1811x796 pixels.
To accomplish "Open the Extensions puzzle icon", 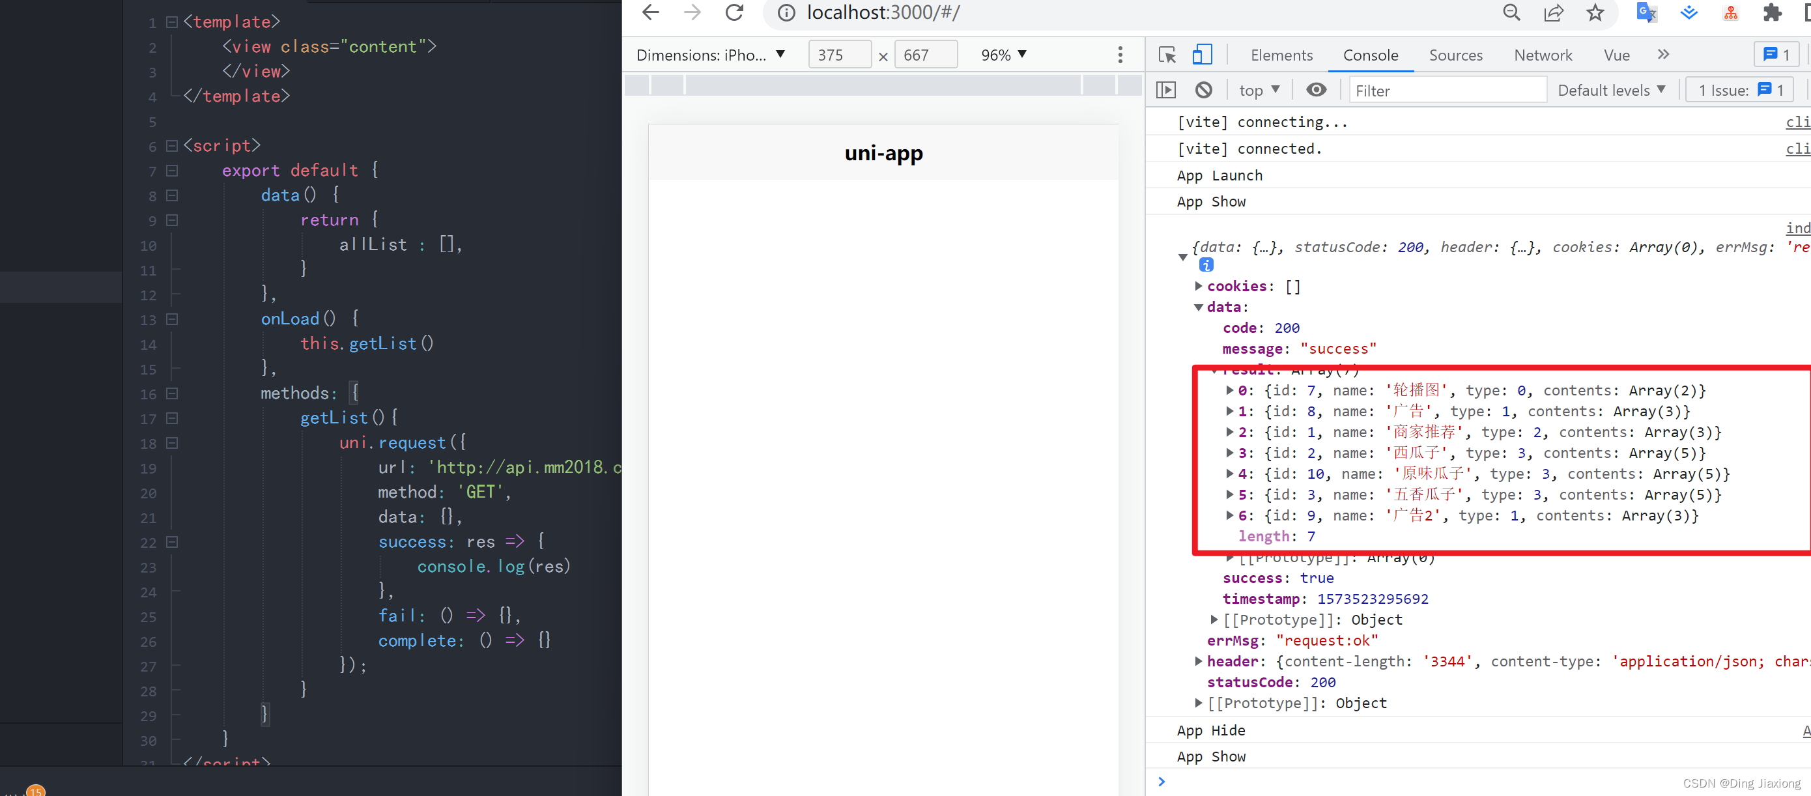I will click(1773, 12).
